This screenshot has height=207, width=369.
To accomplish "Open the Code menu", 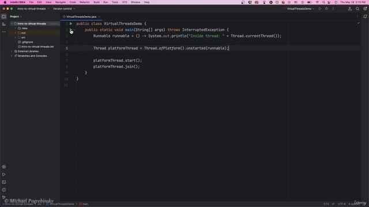I will (73, 2).
